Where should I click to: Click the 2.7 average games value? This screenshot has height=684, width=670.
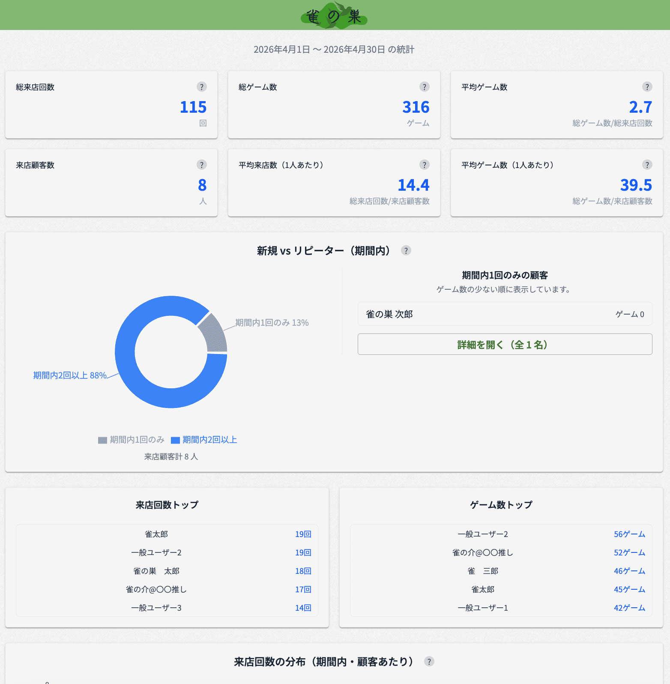point(640,107)
